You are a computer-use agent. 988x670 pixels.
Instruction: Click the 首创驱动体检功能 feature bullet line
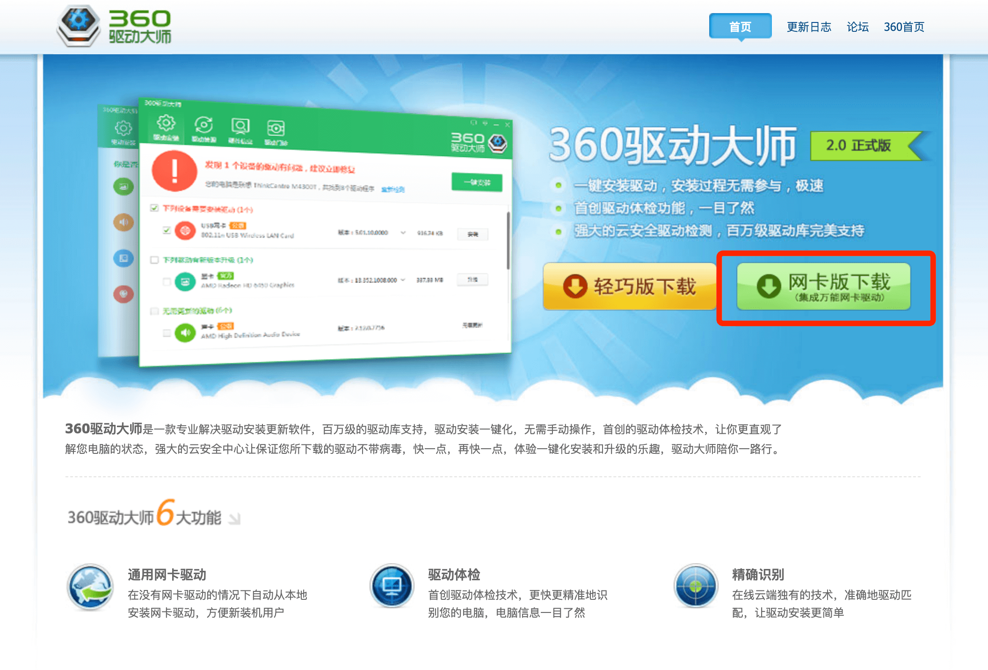[x=664, y=208]
